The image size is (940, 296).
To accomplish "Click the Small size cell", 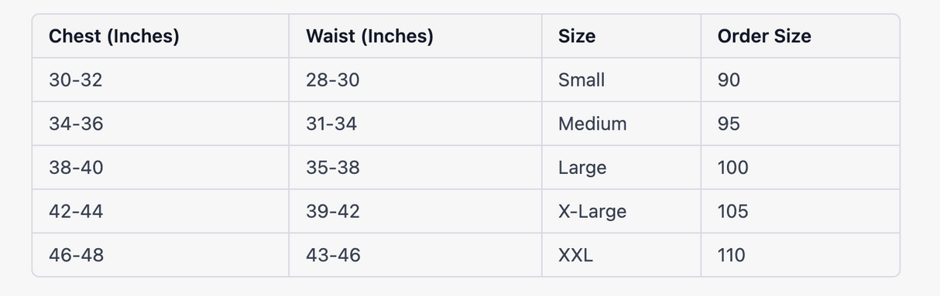I will [x=621, y=80].
